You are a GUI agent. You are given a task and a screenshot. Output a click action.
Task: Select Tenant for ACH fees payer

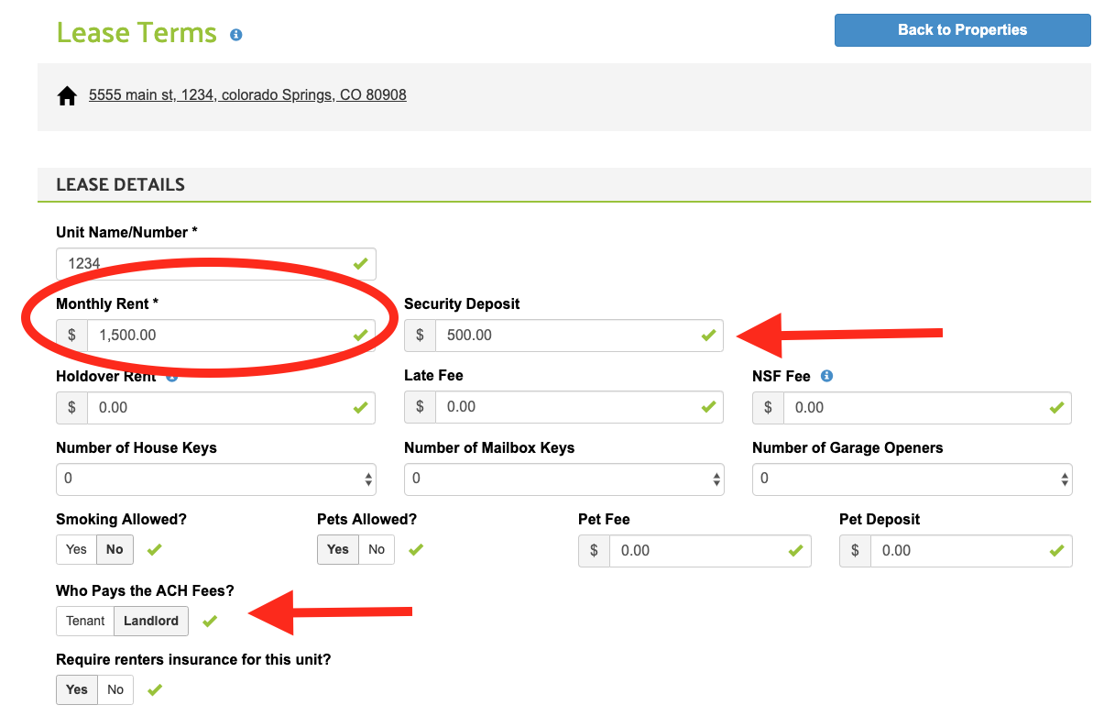pyautogui.click(x=85, y=622)
